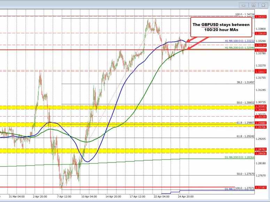
Task: Click the 17 Apr 12:00 time label
Action: tap(137, 197)
